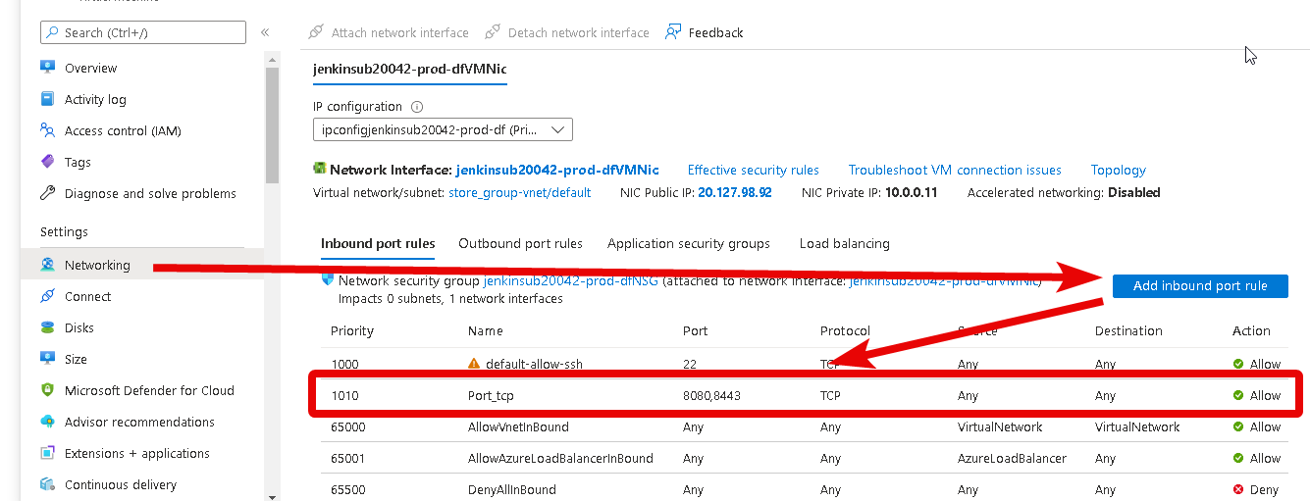
Task: Click the Attach network interface plug icon
Action: [x=316, y=32]
